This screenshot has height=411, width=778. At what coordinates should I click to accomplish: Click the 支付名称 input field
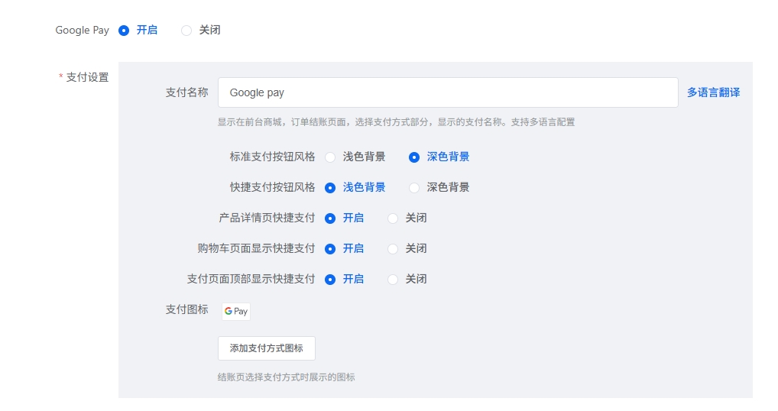pyautogui.click(x=447, y=92)
